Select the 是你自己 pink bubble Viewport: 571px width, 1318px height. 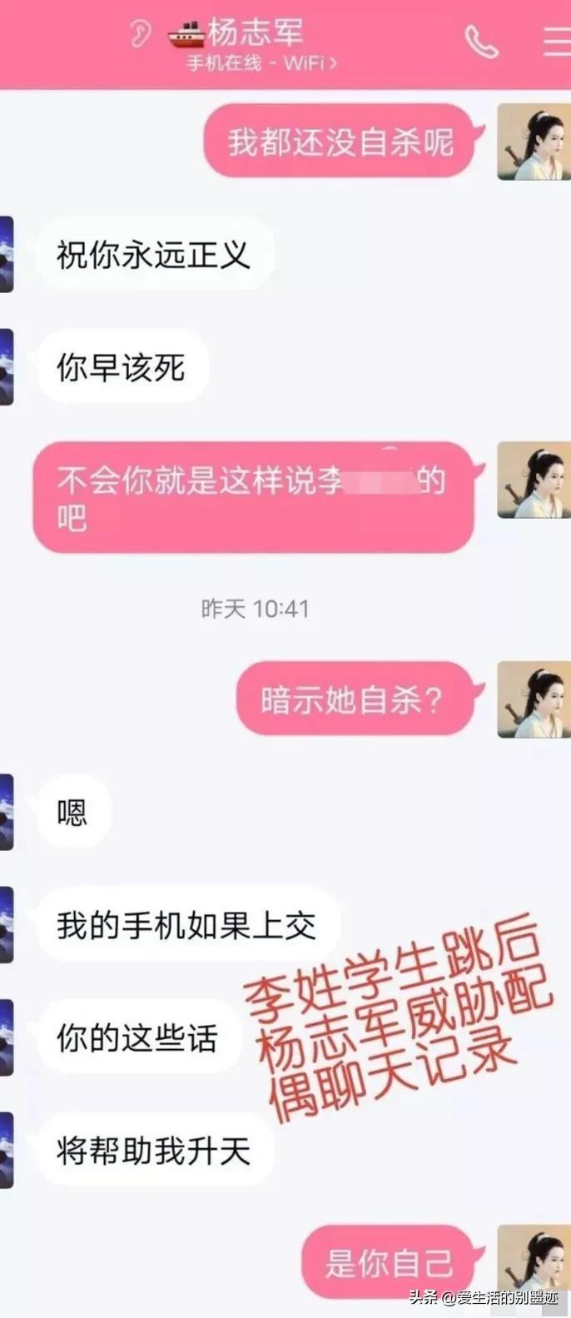[x=393, y=1262]
